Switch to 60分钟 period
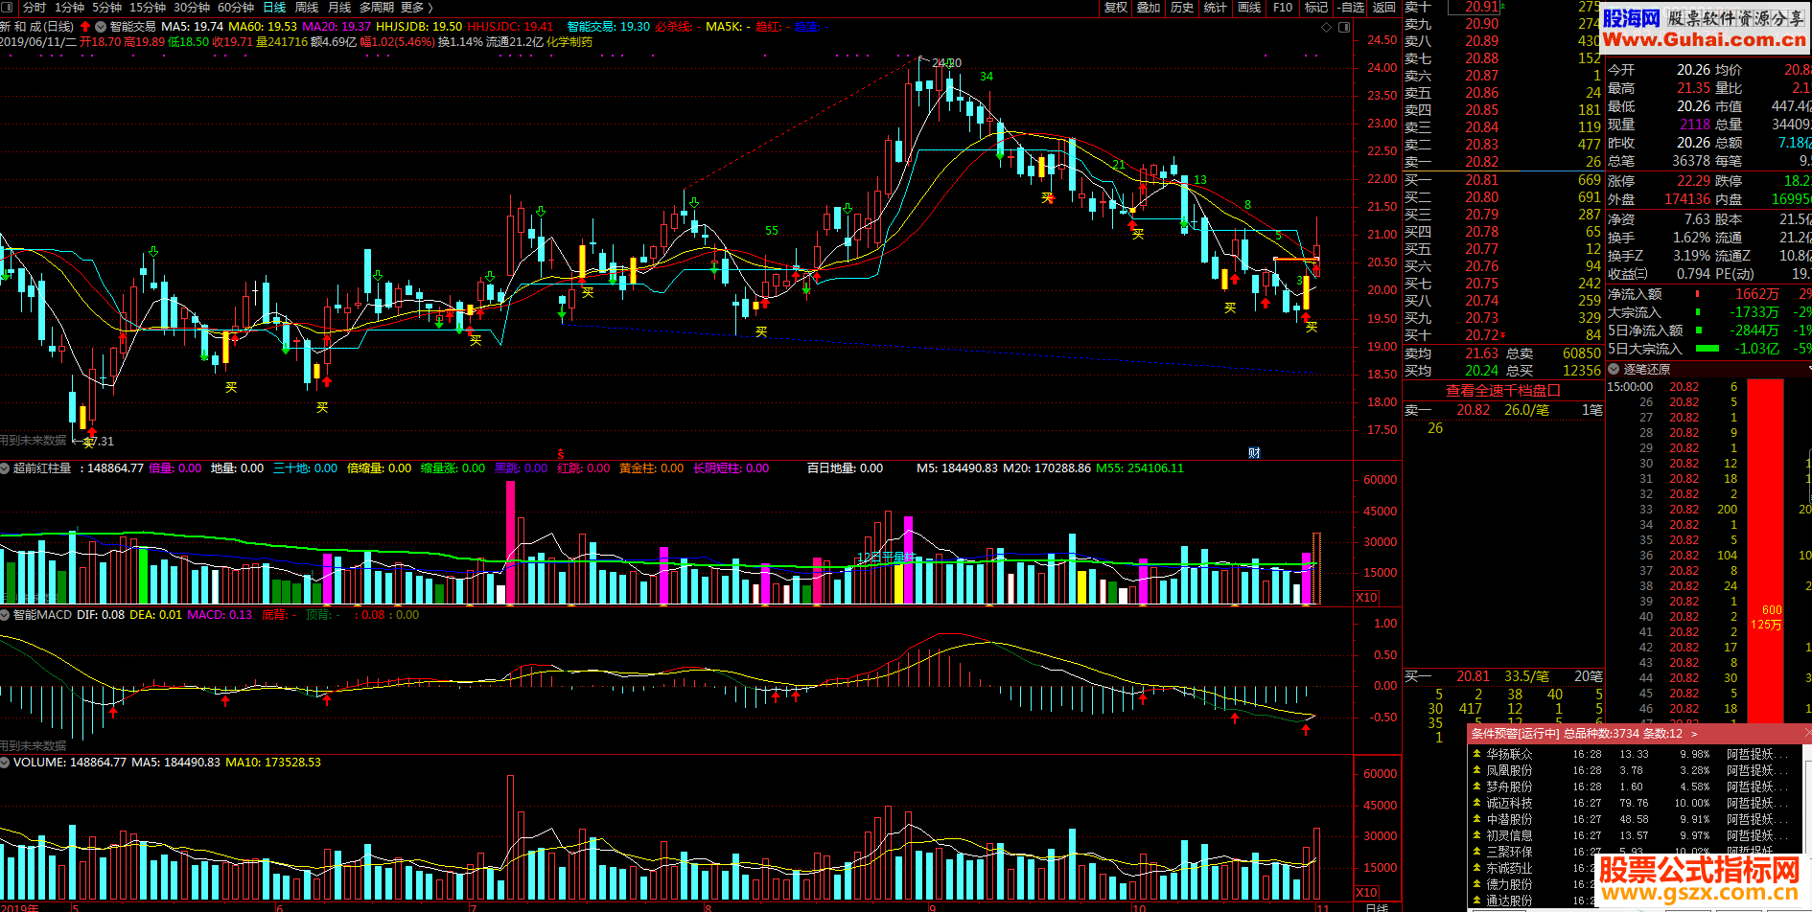Screen dimensions: 1812x912 (x=236, y=7)
